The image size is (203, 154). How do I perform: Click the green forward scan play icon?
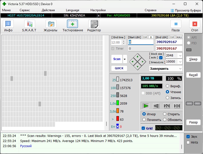(x=146, y=106)
